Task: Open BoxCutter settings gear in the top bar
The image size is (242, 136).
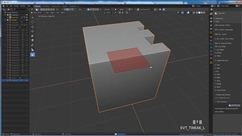Action: 160,9
